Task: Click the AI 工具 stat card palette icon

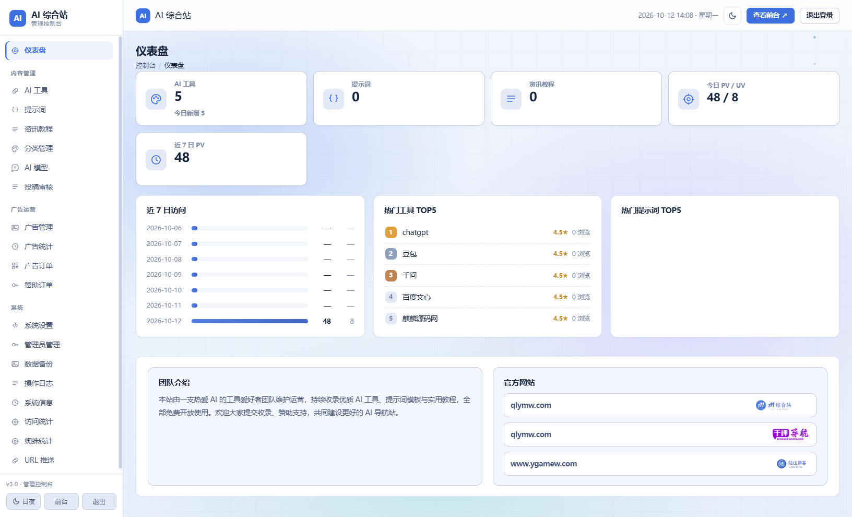Action: tap(156, 99)
